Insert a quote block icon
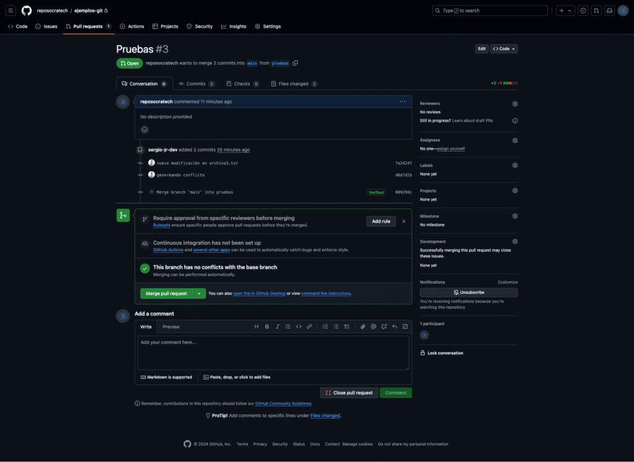 (x=288, y=327)
